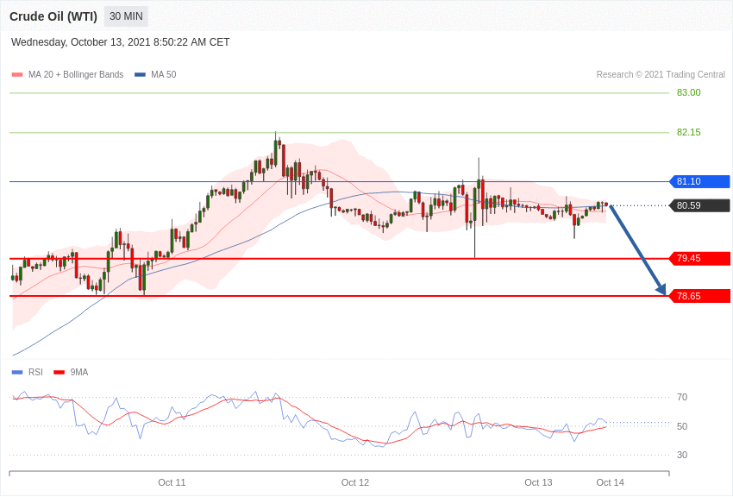
Task: Click the RSI 30 axis value
Action: [x=682, y=455]
